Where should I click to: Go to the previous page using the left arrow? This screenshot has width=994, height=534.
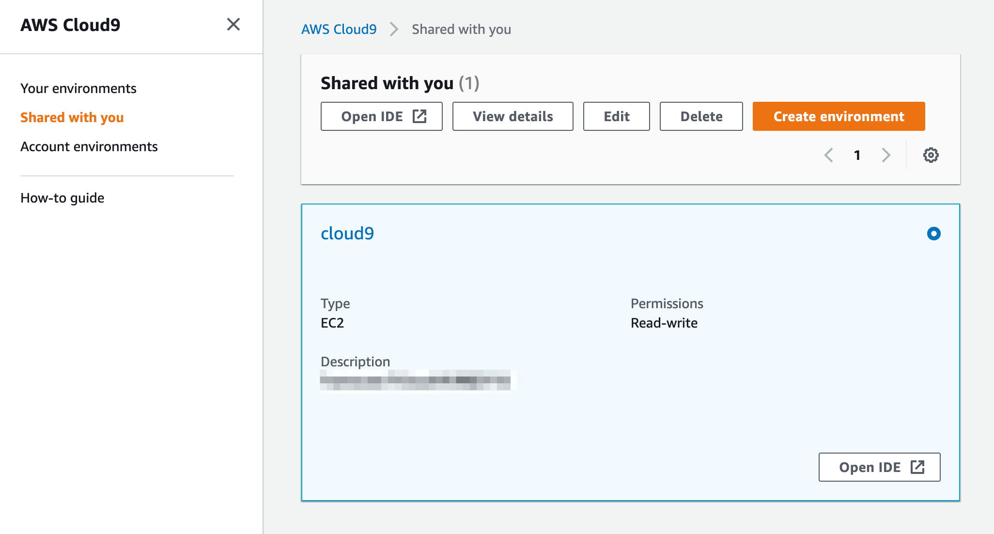829,155
